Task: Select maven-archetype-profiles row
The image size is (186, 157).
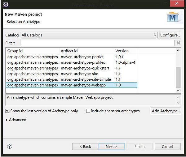Action: point(72,62)
